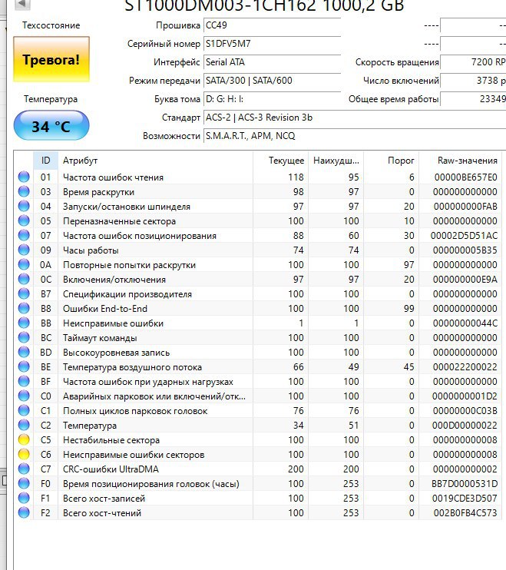506x570 pixels.
Task: Select the row Частота ошибок чтения
Action: click(x=258, y=177)
